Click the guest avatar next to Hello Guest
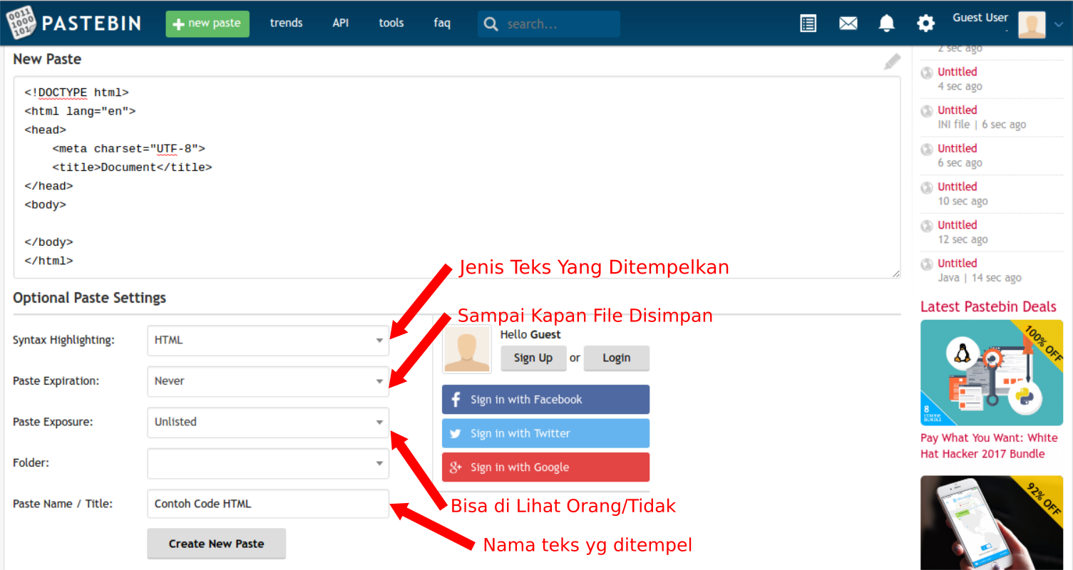 467,349
